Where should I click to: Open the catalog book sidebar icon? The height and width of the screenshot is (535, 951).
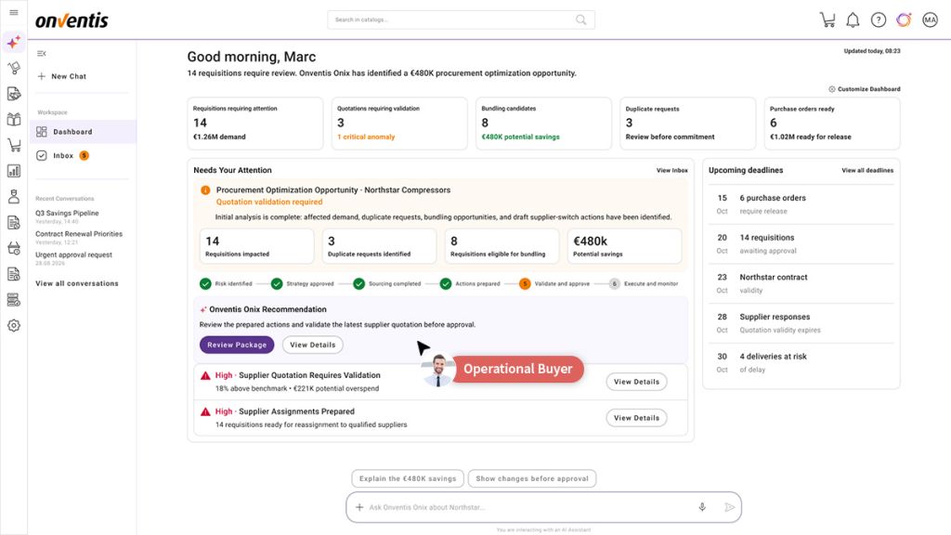coord(13,120)
